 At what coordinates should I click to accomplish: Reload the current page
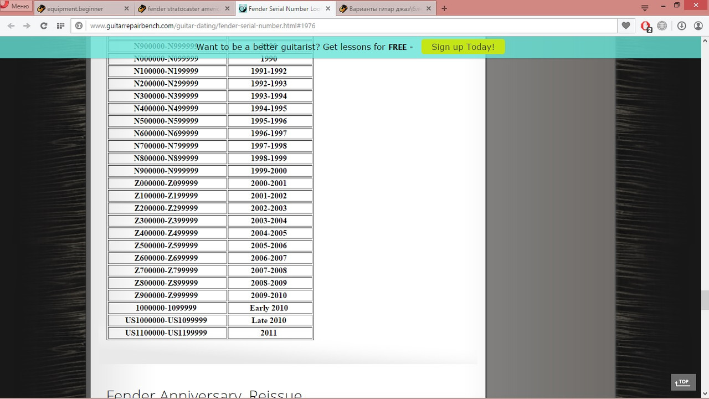point(44,25)
